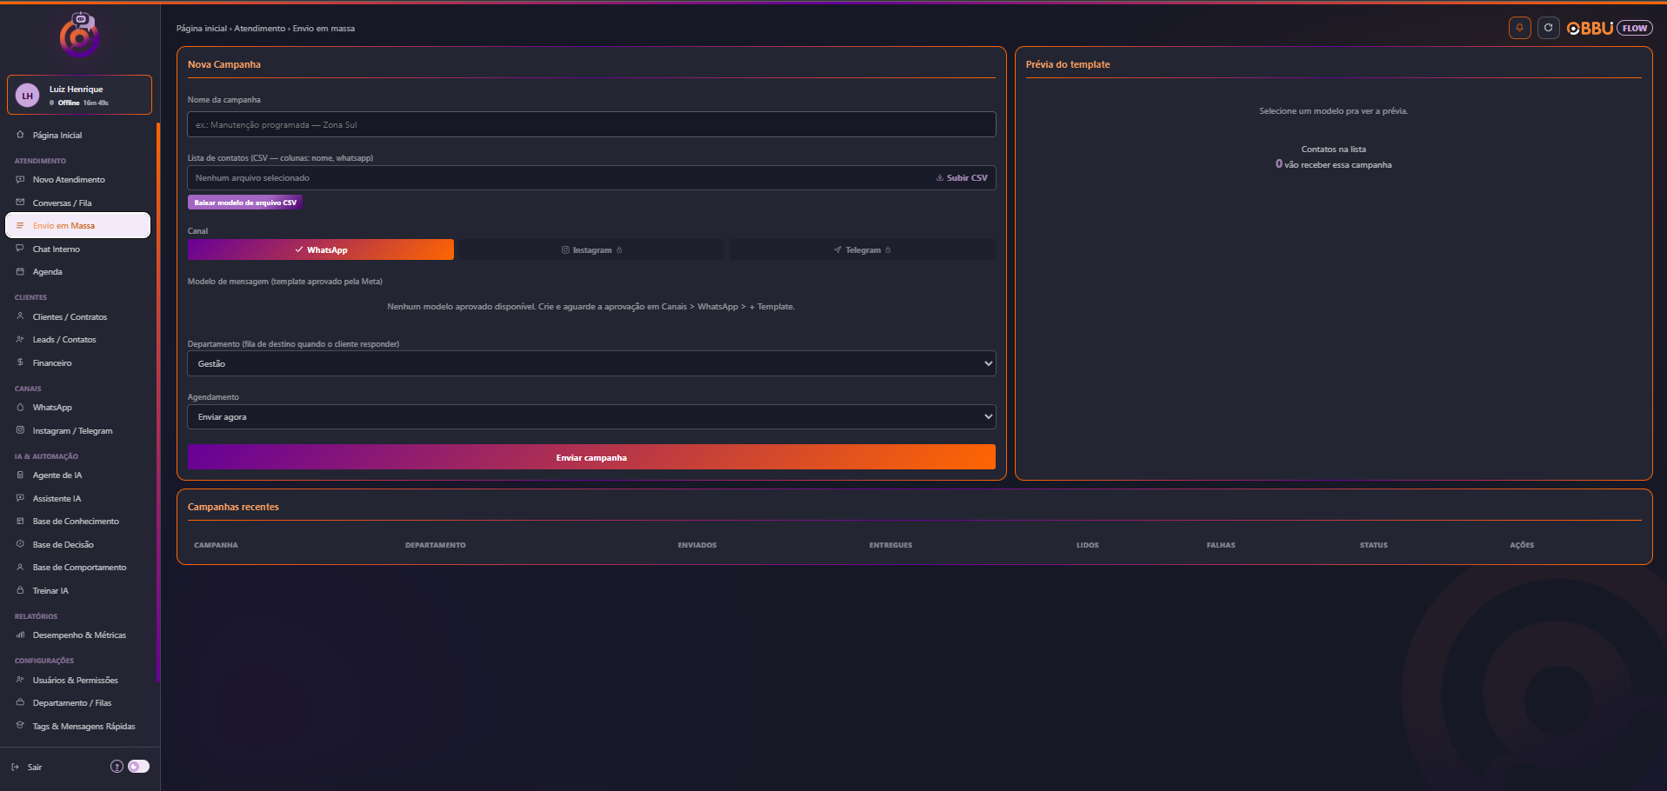The width and height of the screenshot is (1667, 791).
Task: Click the BBU logo in the header
Action: 1590,29
